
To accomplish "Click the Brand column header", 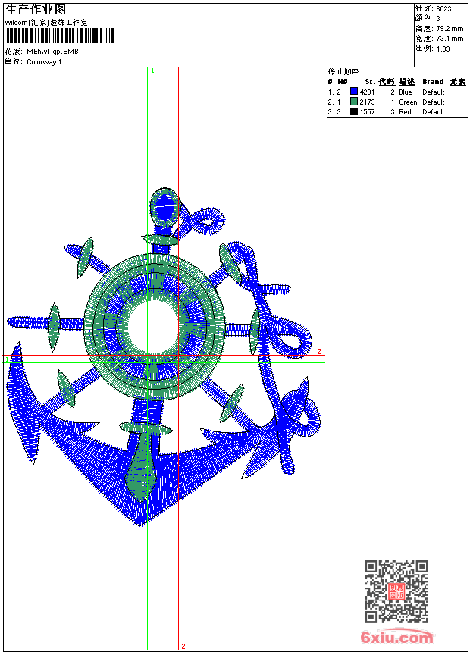I will point(433,82).
